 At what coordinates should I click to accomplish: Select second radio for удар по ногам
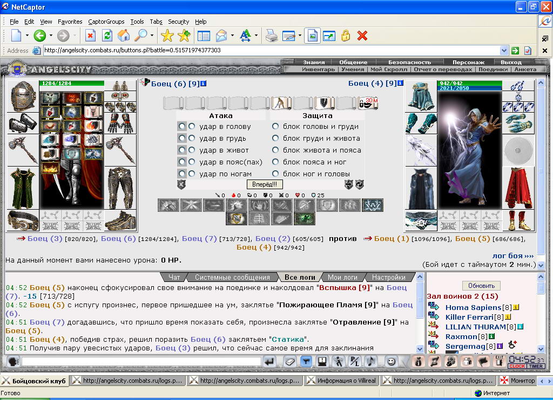coord(192,174)
